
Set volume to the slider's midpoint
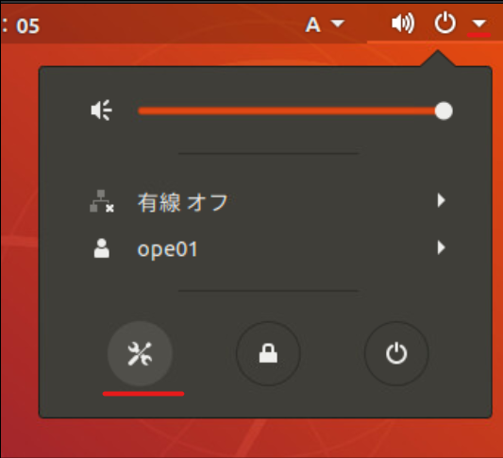[x=291, y=110]
